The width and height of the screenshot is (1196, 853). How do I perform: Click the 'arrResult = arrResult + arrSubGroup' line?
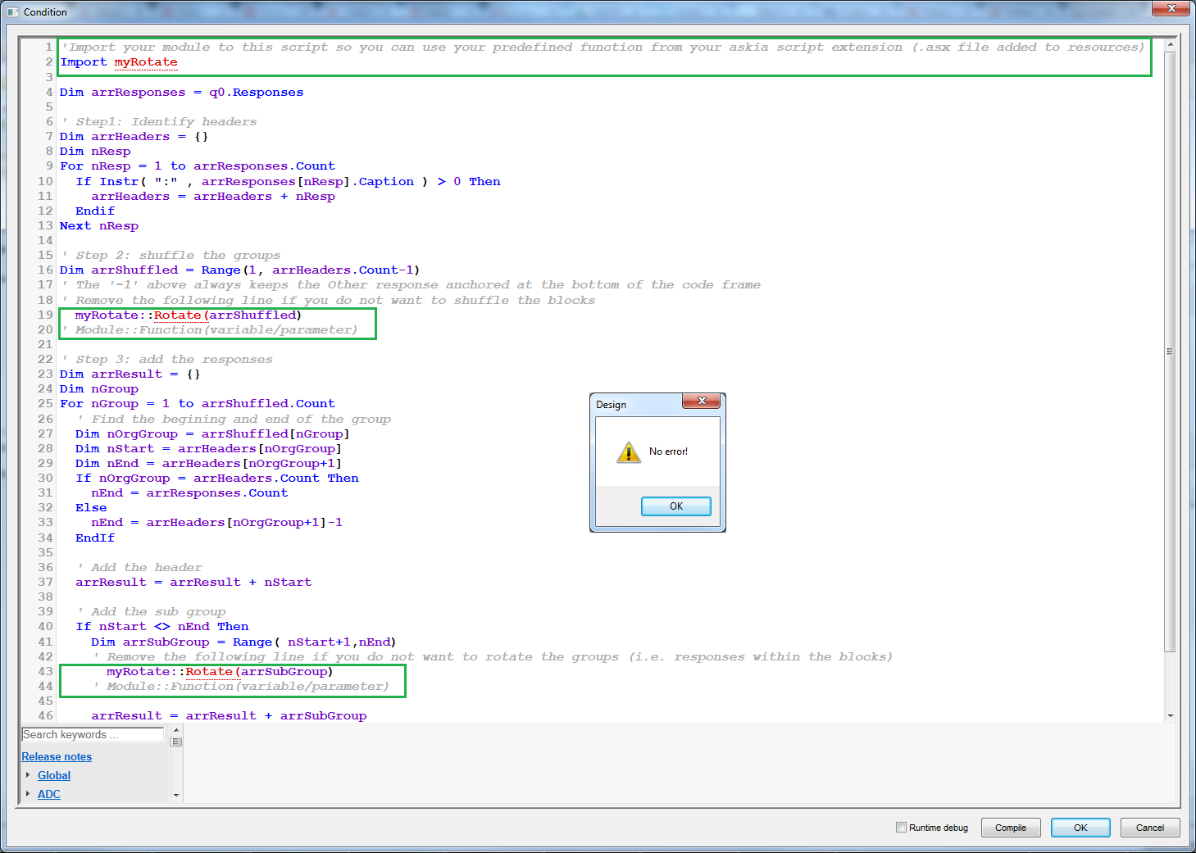coord(229,716)
